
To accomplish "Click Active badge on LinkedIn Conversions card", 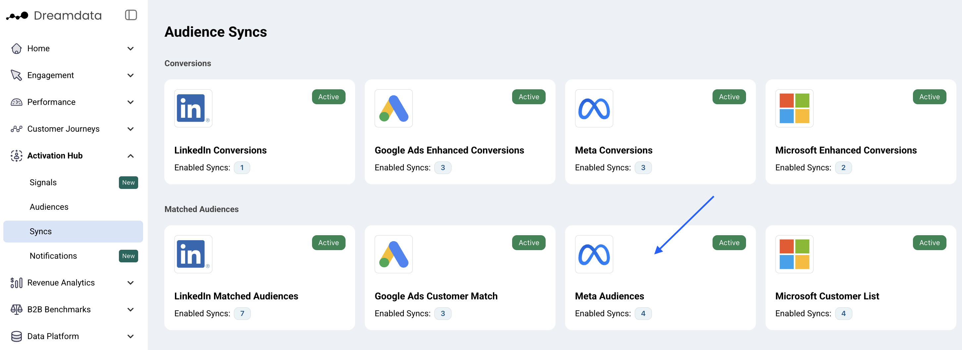I will pyautogui.click(x=329, y=97).
